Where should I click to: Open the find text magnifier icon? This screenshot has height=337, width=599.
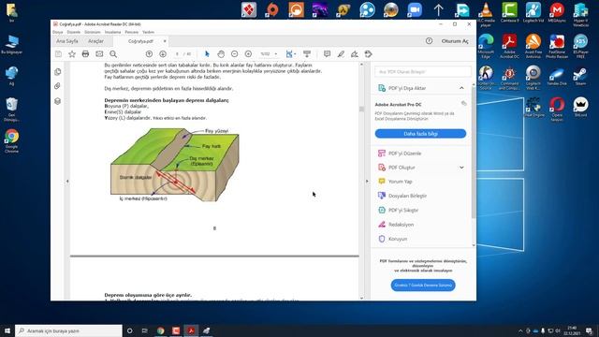click(113, 54)
